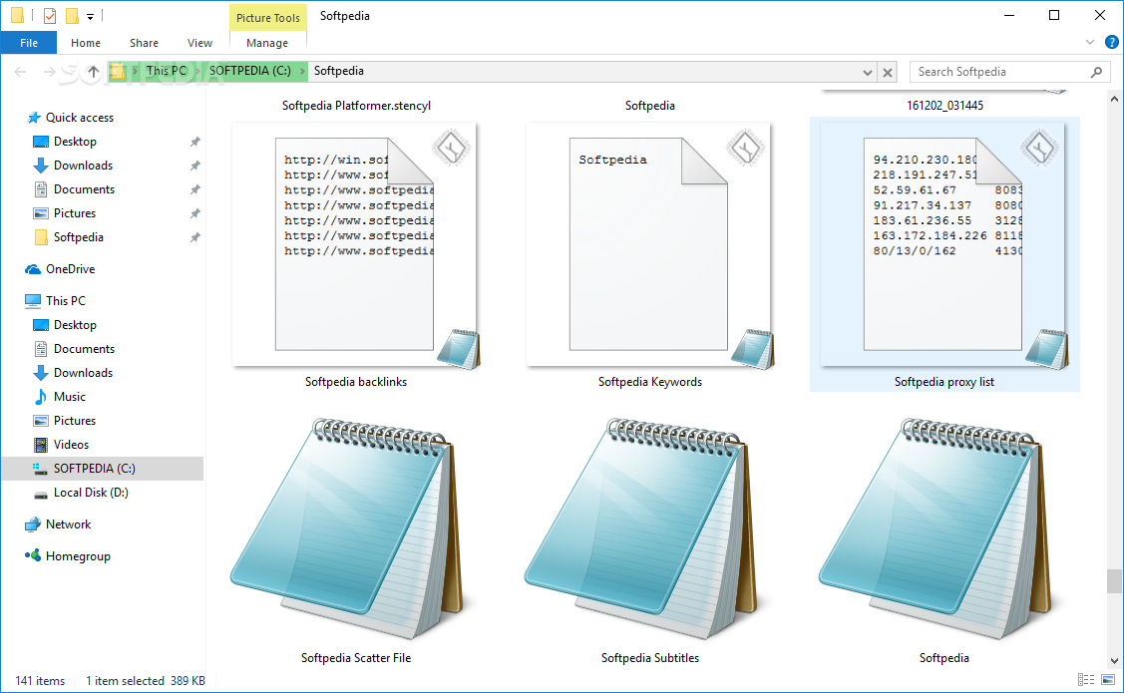Unpin Desktop from Quick access
Image resolution: width=1124 pixels, height=693 pixels.
(194, 142)
